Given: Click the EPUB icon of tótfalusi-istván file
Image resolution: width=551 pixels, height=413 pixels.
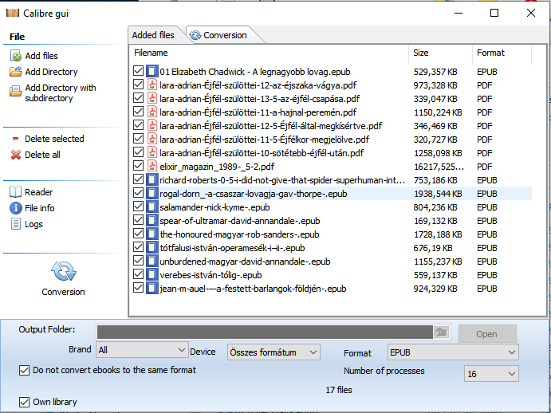Looking at the screenshot, I should pyautogui.click(x=152, y=247).
